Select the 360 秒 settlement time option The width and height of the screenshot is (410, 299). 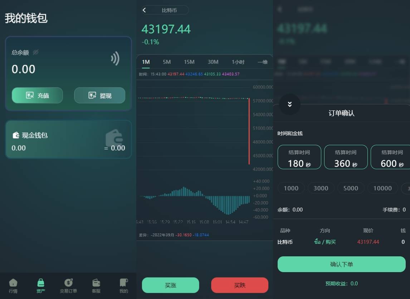coord(346,157)
